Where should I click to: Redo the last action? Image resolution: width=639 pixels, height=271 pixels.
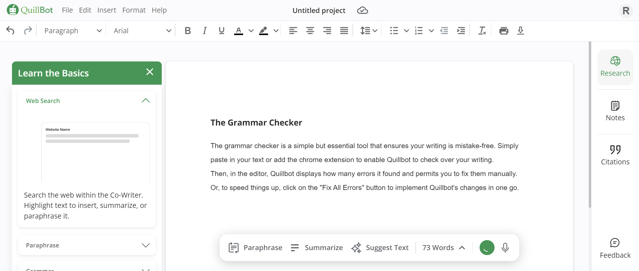pyautogui.click(x=28, y=31)
